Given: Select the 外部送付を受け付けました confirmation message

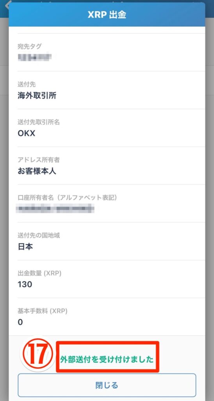Looking at the screenshot, I should [x=107, y=359].
